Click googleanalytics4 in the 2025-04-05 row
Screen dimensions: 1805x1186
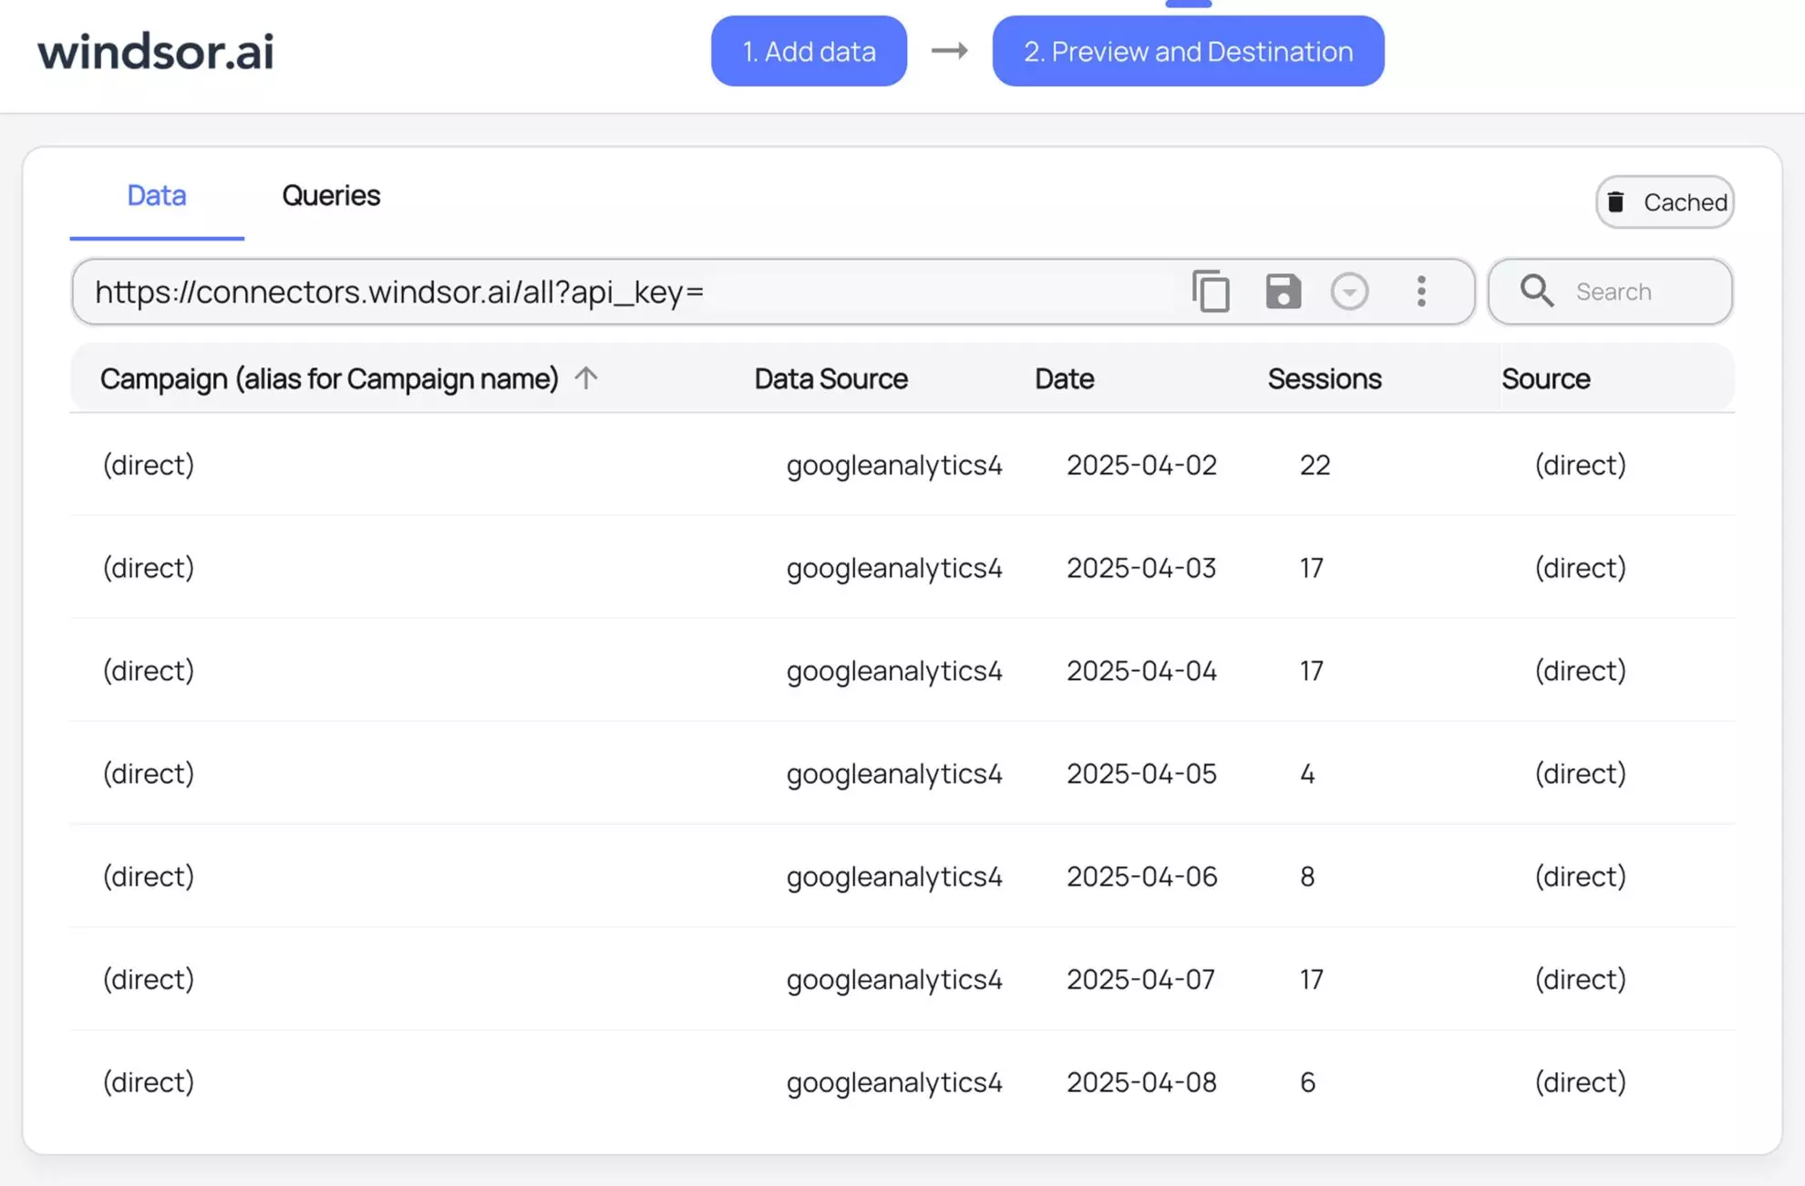pyautogui.click(x=894, y=775)
